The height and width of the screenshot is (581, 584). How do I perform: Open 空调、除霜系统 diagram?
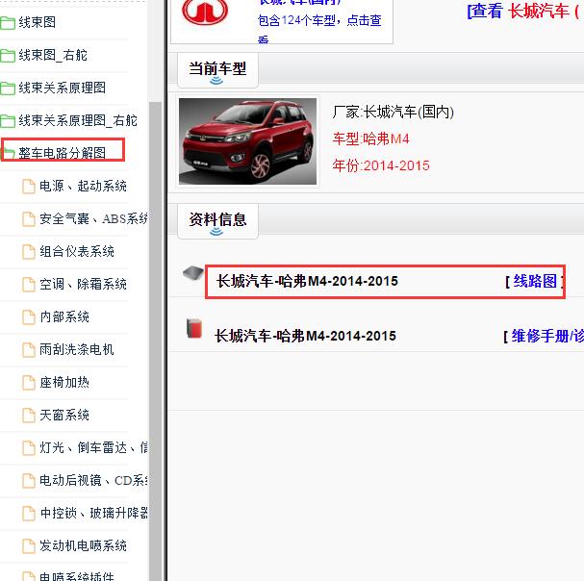[83, 284]
